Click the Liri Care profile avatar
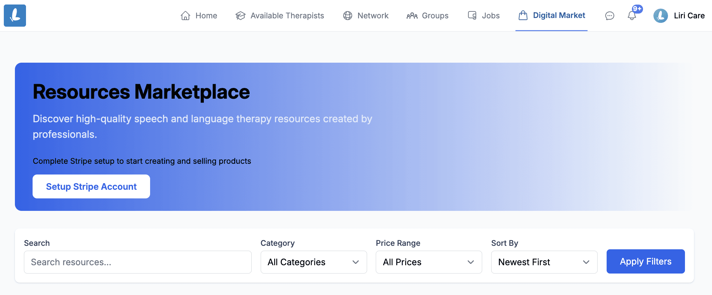712x295 pixels. tap(661, 16)
